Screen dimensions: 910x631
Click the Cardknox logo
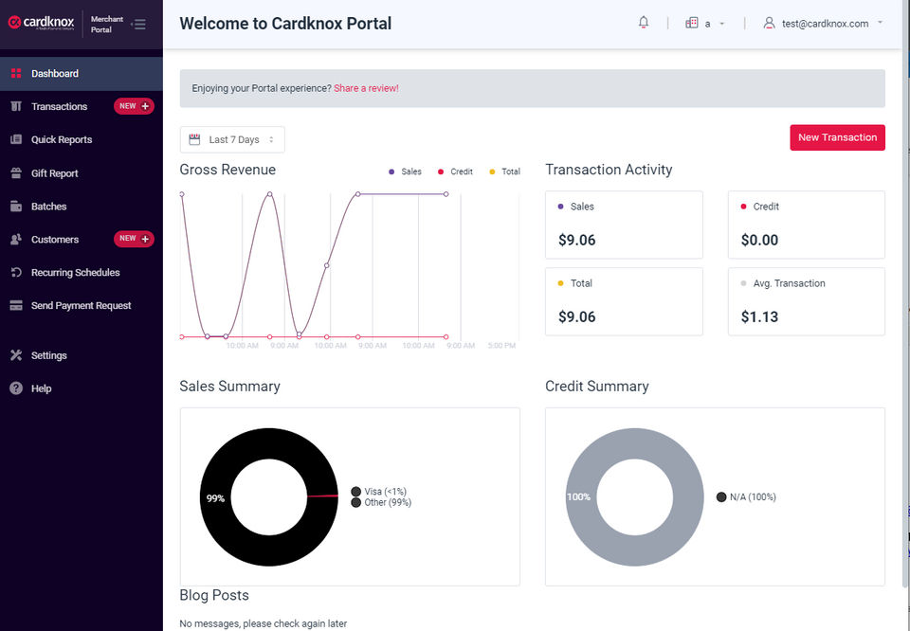(x=41, y=23)
